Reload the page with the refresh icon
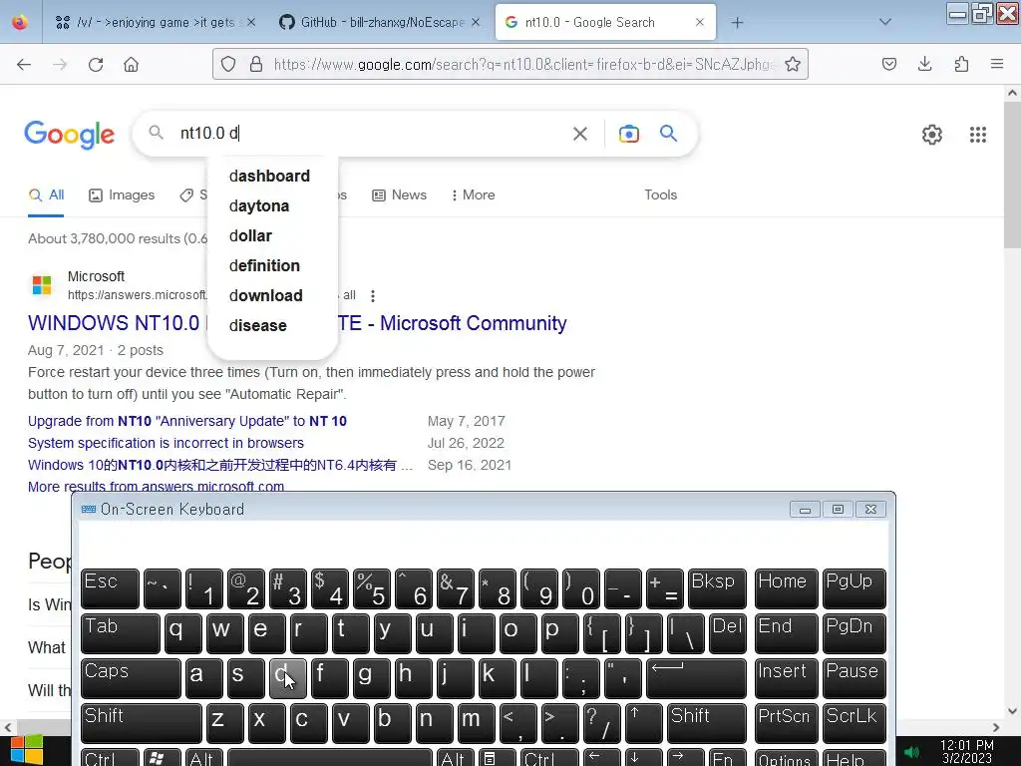Image resolution: width=1021 pixels, height=766 pixels. click(x=96, y=65)
